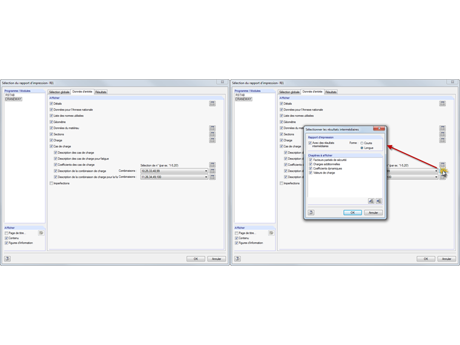Enable Imperfections checkbox in left window
The width and height of the screenshot is (460, 345).
click(51, 183)
